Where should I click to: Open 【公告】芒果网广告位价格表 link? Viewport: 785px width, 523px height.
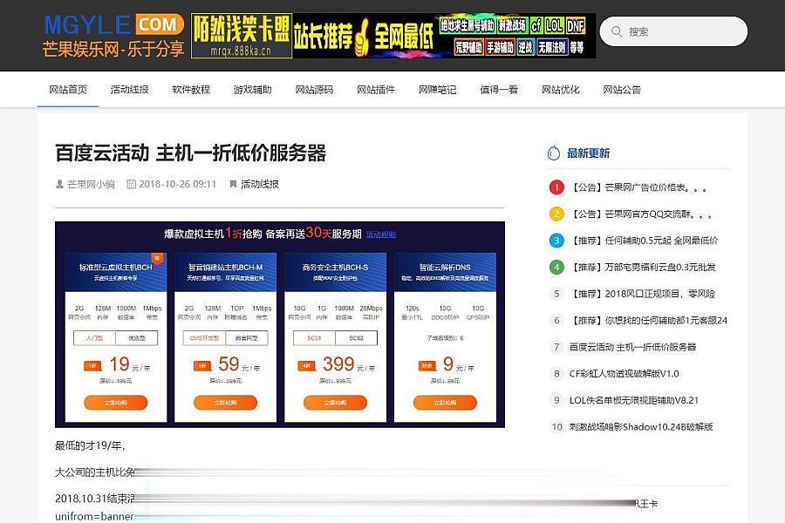pyautogui.click(x=639, y=187)
